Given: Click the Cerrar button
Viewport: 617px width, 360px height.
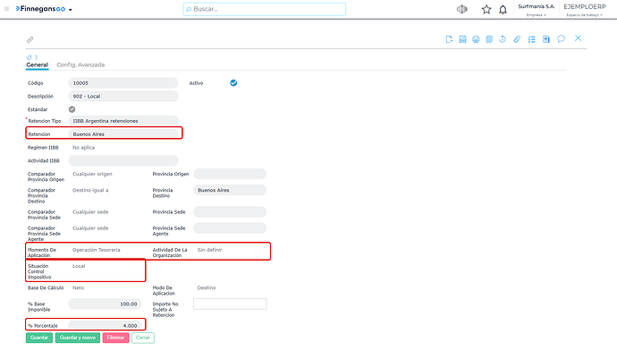Looking at the screenshot, I should [x=143, y=338].
